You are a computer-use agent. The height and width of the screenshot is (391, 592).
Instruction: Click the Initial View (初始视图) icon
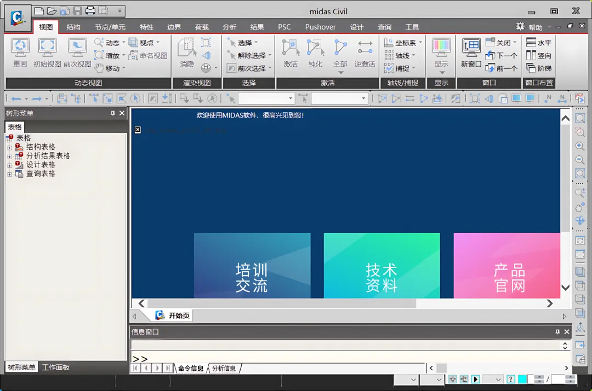point(47,52)
